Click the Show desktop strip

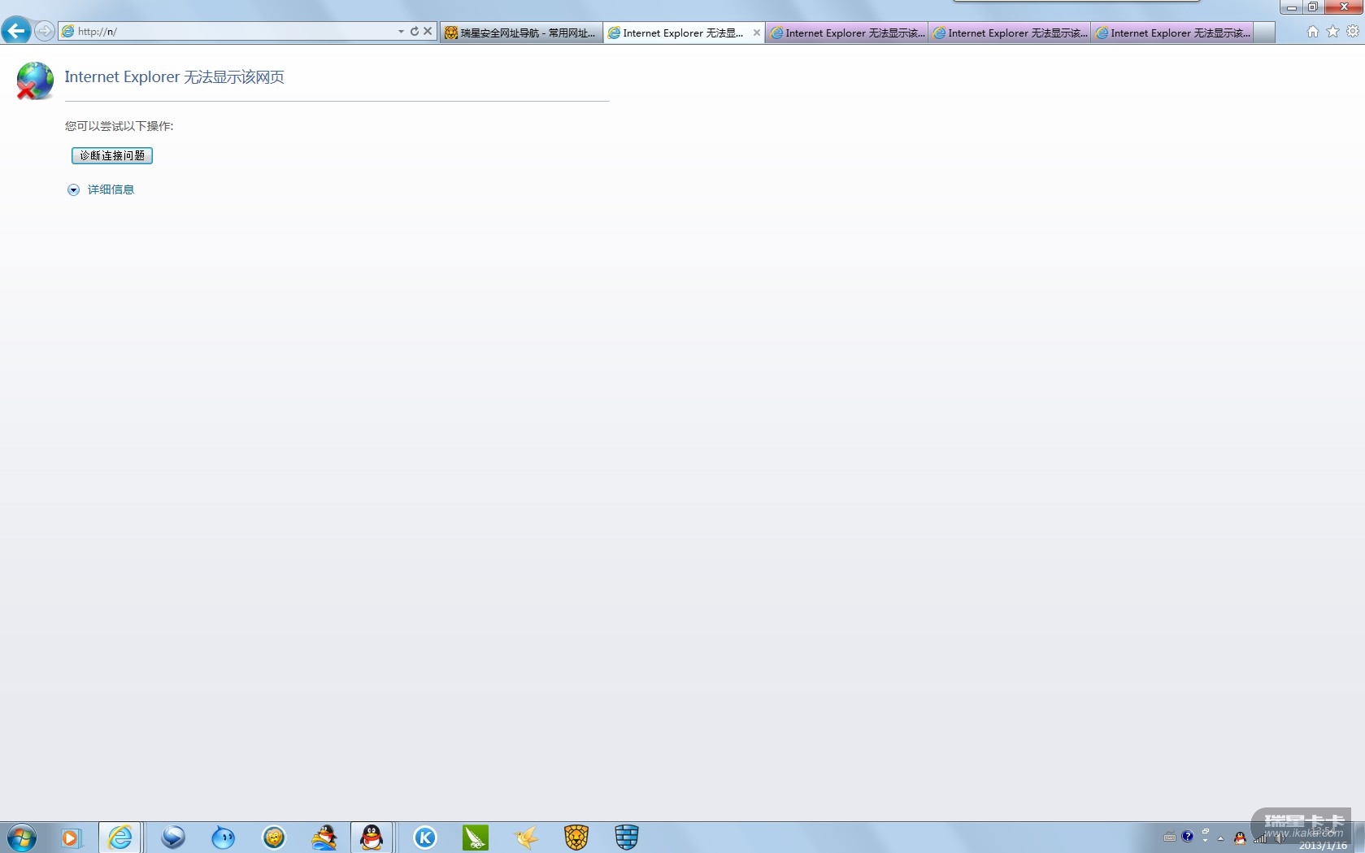[1359, 838]
